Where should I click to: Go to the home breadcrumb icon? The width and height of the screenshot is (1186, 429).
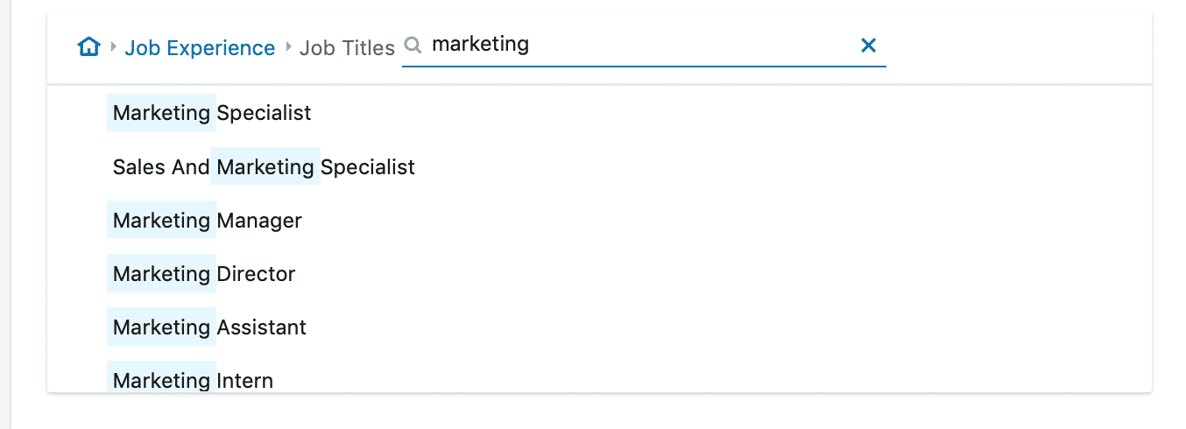pyautogui.click(x=88, y=46)
